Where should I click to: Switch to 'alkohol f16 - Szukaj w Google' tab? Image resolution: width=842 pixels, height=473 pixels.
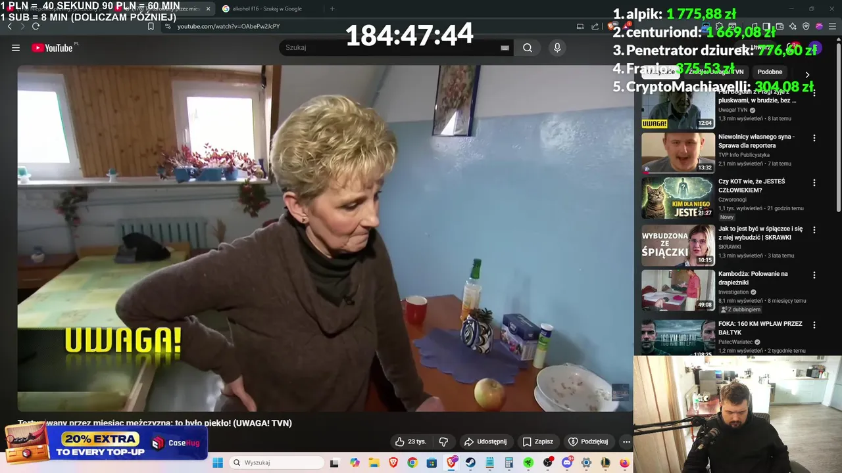pyautogui.click(x=268, y=9)
